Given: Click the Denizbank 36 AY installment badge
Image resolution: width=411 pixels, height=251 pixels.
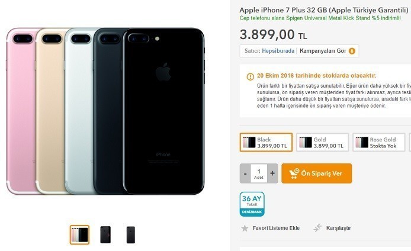Looking at the screenshot, I should coord(252,204).
